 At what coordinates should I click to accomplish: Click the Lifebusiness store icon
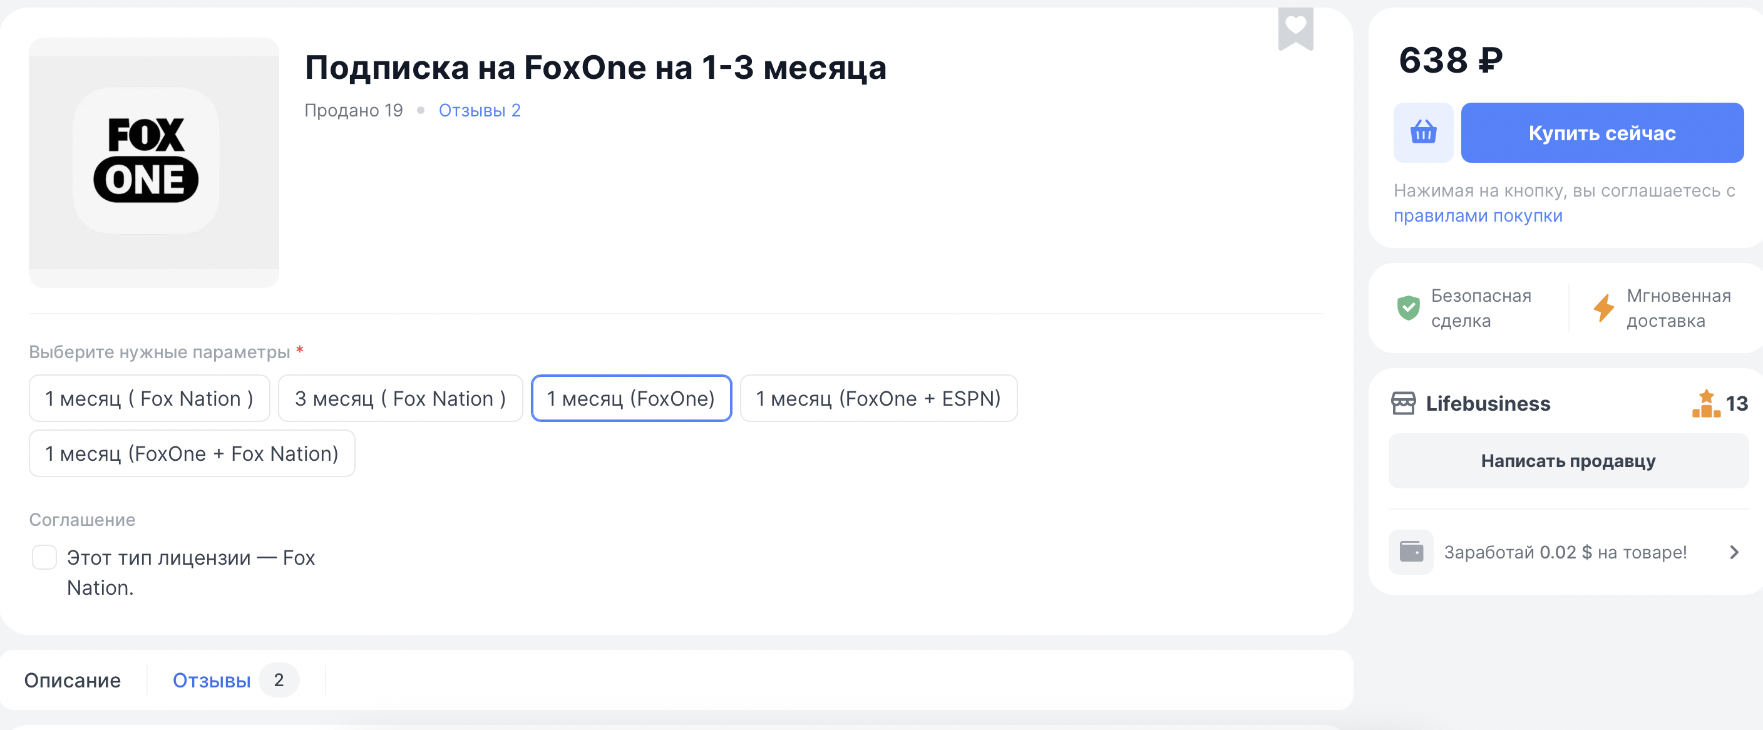pyautogui.click(x=1403, y=404)
